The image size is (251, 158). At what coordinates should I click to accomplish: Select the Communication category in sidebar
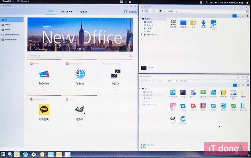[x=12, y=40]
